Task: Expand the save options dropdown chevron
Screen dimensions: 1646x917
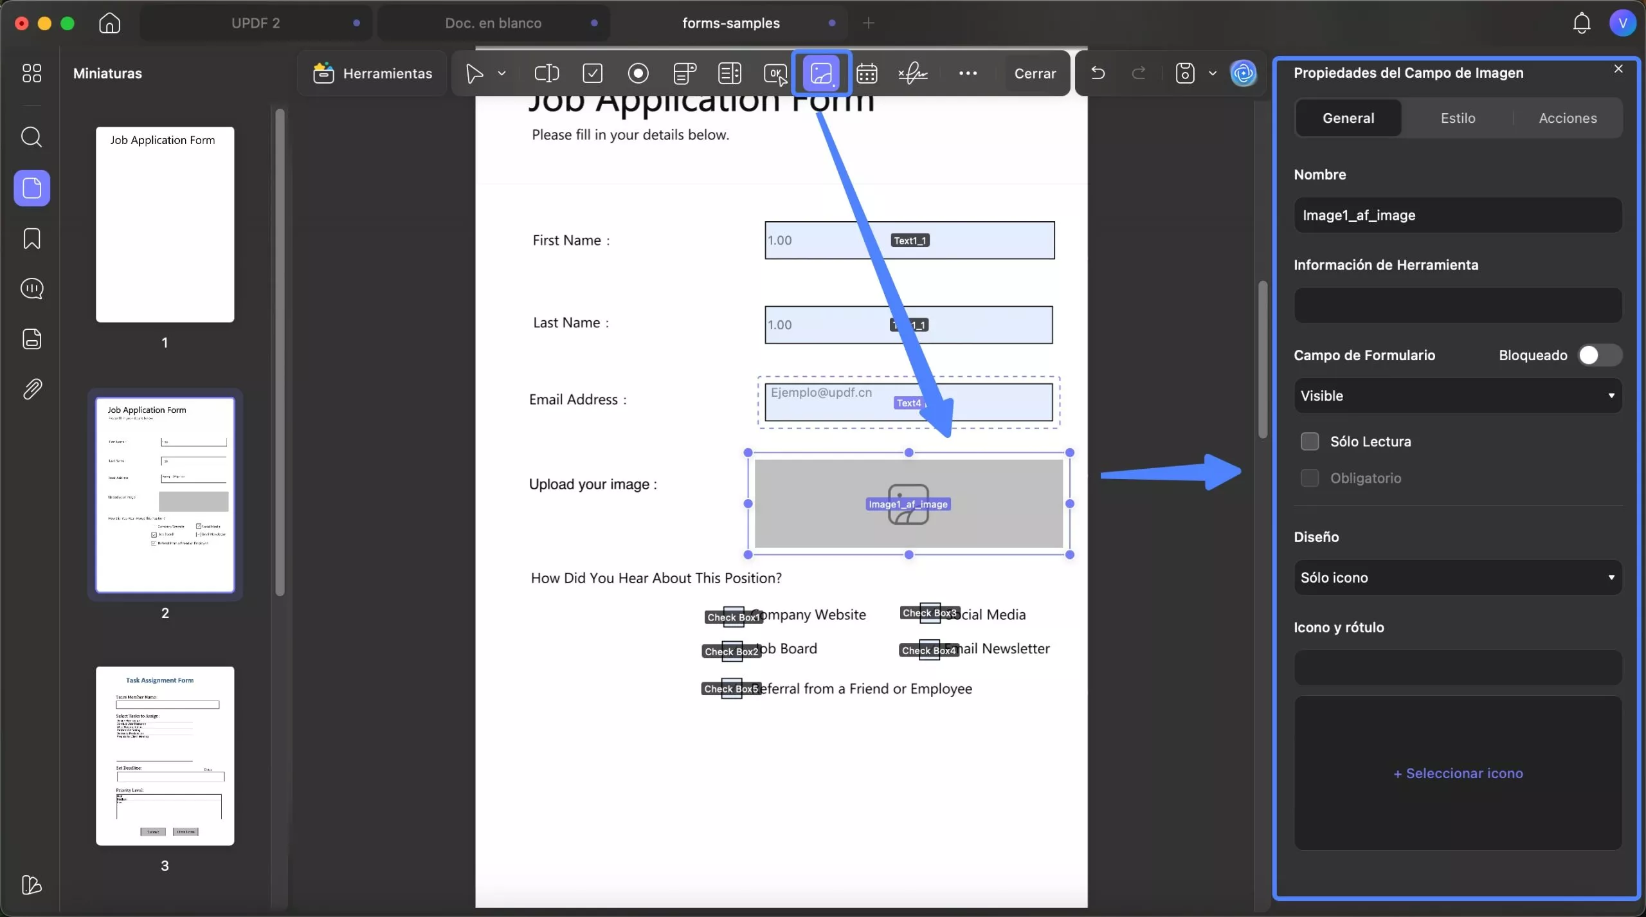Action: coord(1213,73)
